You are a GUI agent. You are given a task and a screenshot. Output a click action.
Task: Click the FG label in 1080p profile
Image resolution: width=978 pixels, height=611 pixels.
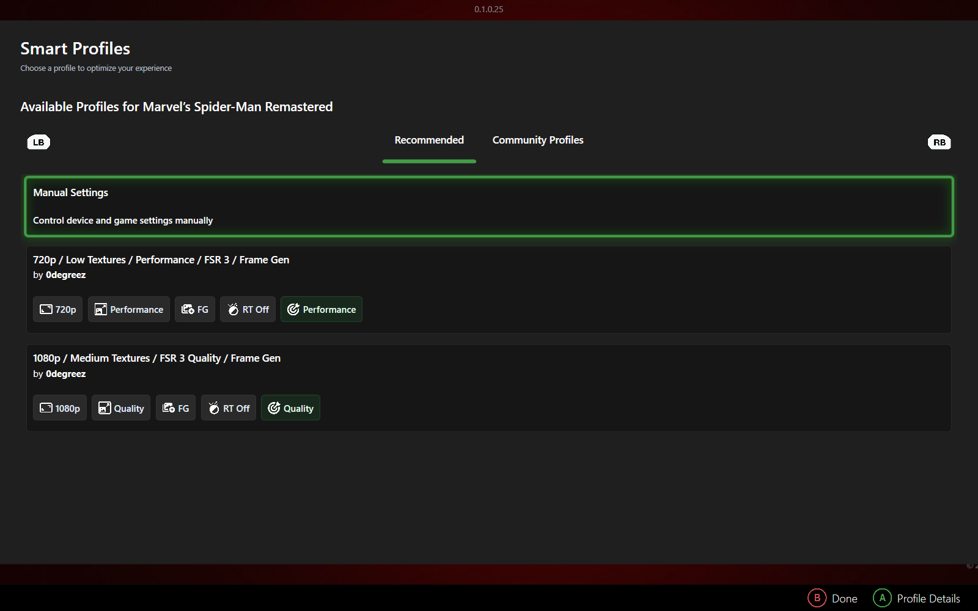(183, 409)
